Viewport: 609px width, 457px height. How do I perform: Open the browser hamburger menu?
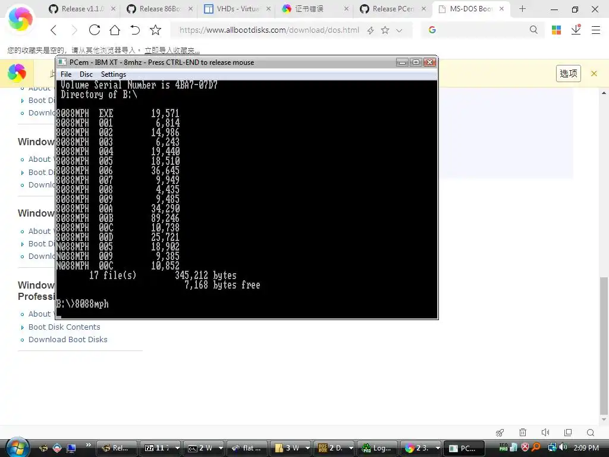coord(596,30)
